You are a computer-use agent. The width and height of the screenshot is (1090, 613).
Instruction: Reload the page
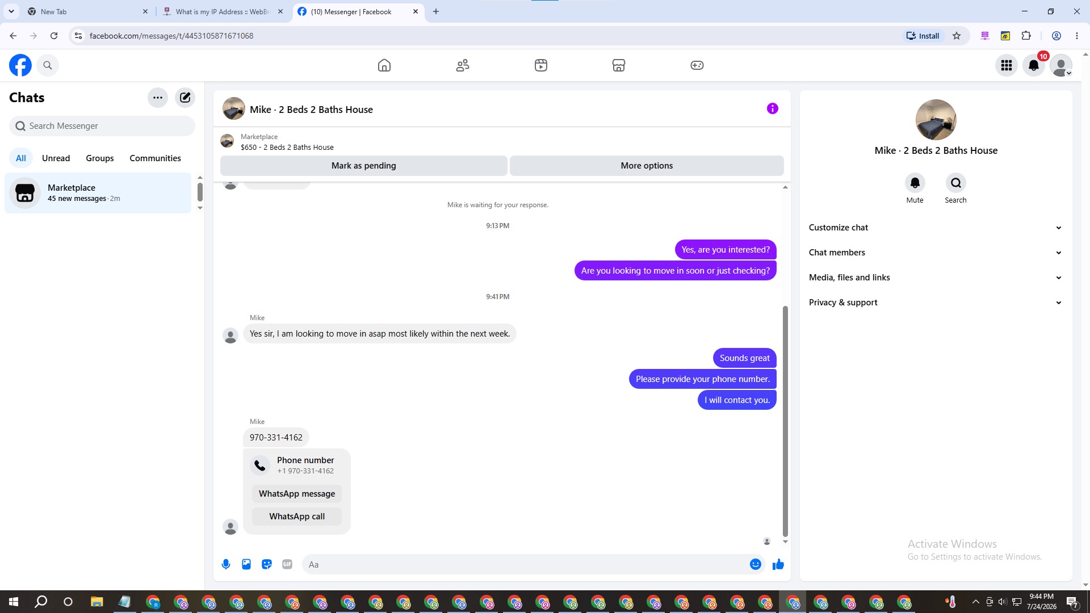pyautogui.click(x=54, y=36)
